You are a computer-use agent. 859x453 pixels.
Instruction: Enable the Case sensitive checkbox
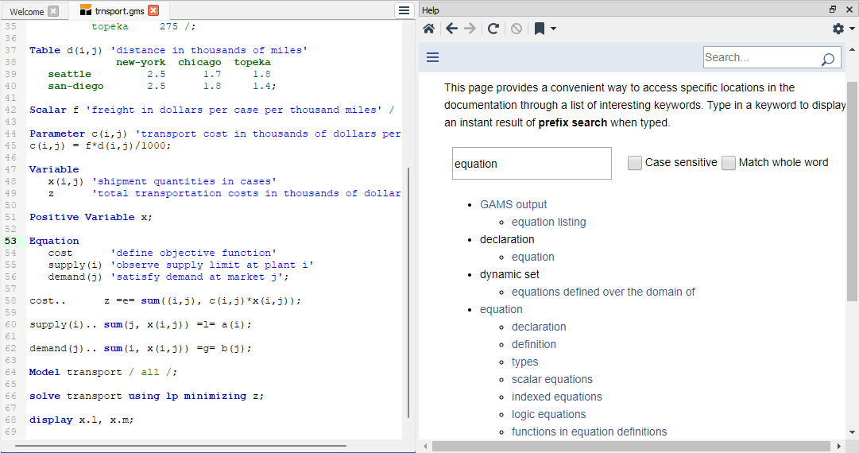coord(635,163)
